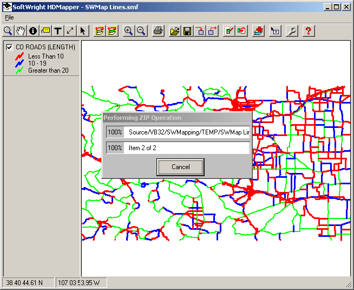Open a file using folder icon
This screenshot has height=290, width=354.
point(175,31)
